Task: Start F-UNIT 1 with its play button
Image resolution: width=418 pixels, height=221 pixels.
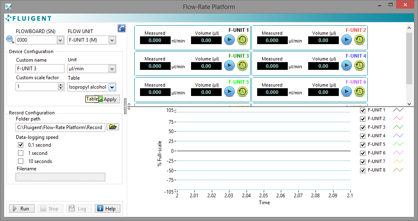Action: tap(229, 40)
